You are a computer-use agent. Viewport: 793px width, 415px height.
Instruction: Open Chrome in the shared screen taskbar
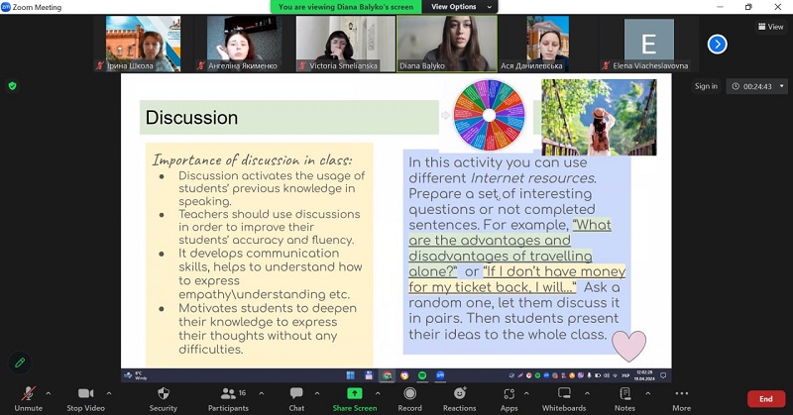point(387,375)
